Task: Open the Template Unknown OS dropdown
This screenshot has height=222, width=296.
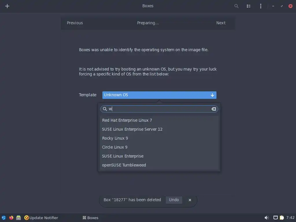Action: point(159,95)
